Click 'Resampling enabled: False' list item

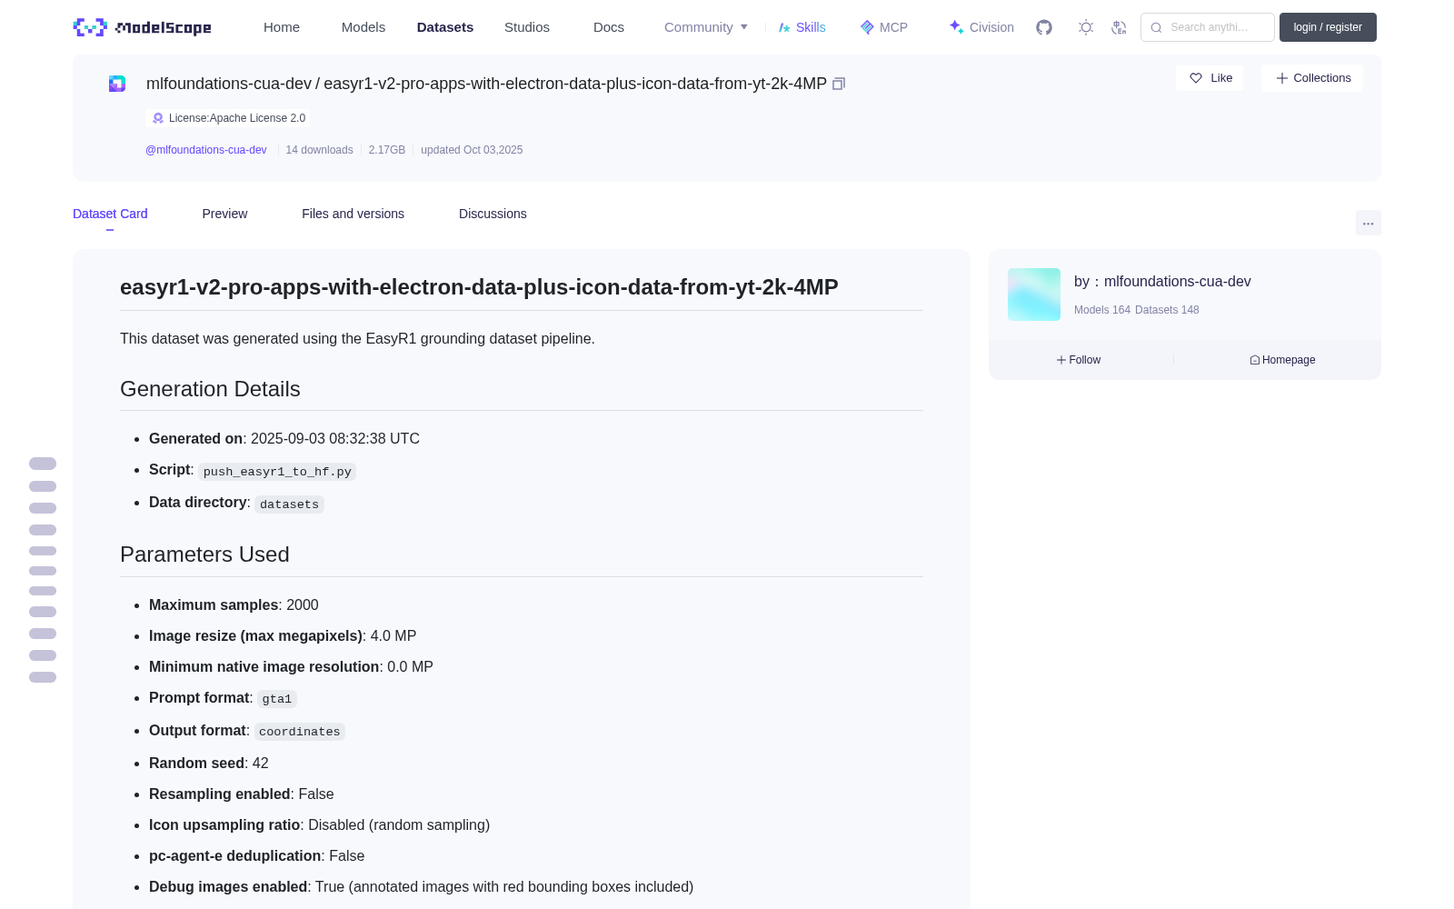tap(242, 794)
